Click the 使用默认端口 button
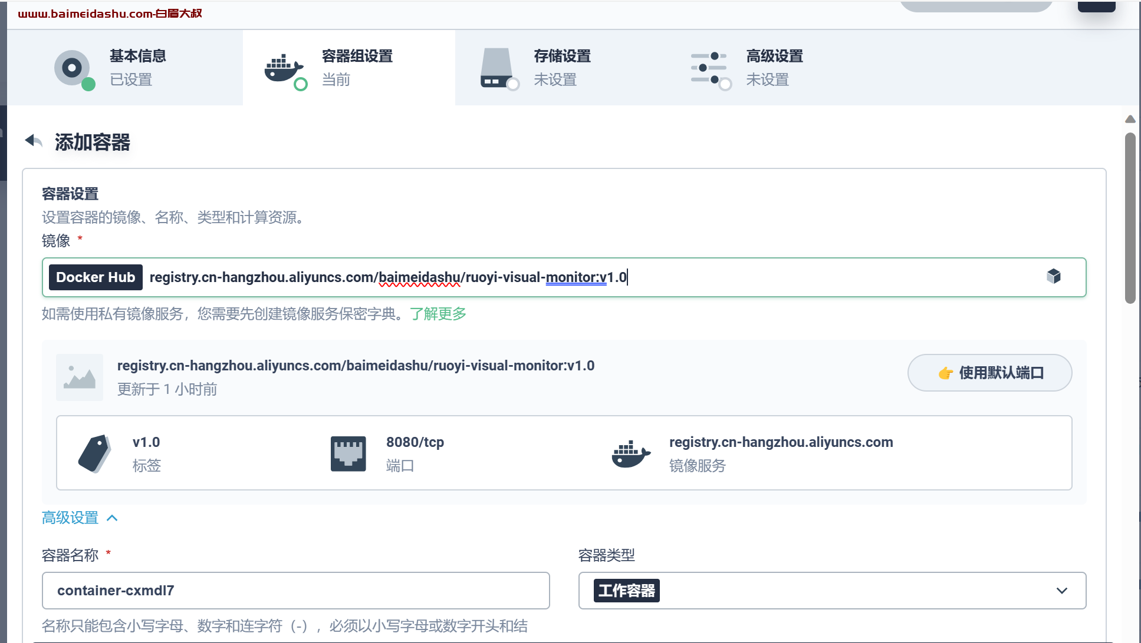Viewport: 1141px width, 643px height. (989, 373)
